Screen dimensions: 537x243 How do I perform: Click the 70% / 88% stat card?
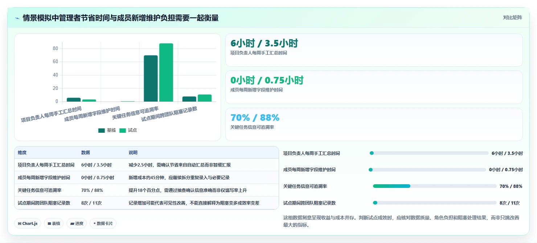coord(374,124)
